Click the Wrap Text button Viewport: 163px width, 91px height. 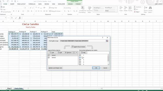pos(53,8)
